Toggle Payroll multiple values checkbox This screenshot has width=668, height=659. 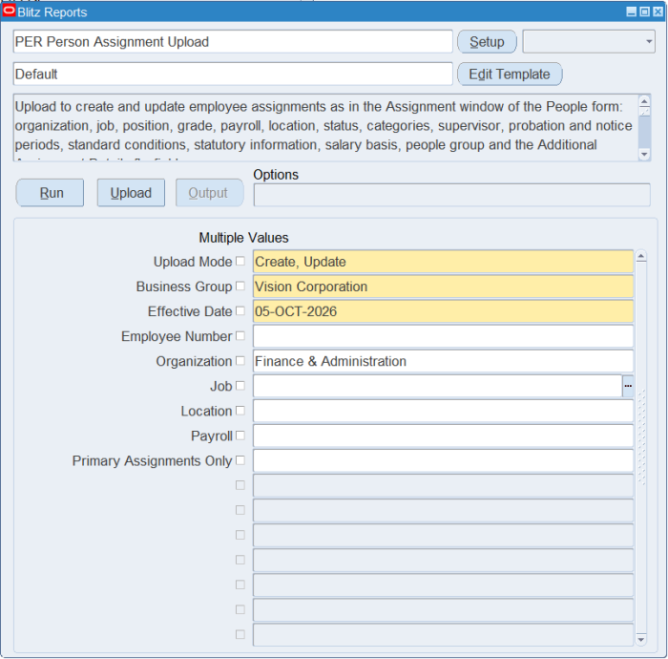tap(240, 436)
